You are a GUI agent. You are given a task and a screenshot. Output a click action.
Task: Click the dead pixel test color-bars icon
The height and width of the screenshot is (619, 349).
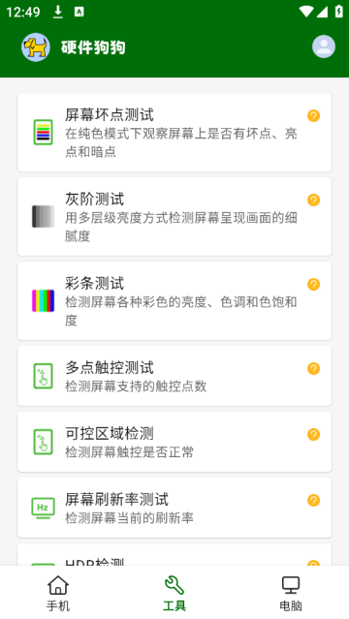(43, 133)
